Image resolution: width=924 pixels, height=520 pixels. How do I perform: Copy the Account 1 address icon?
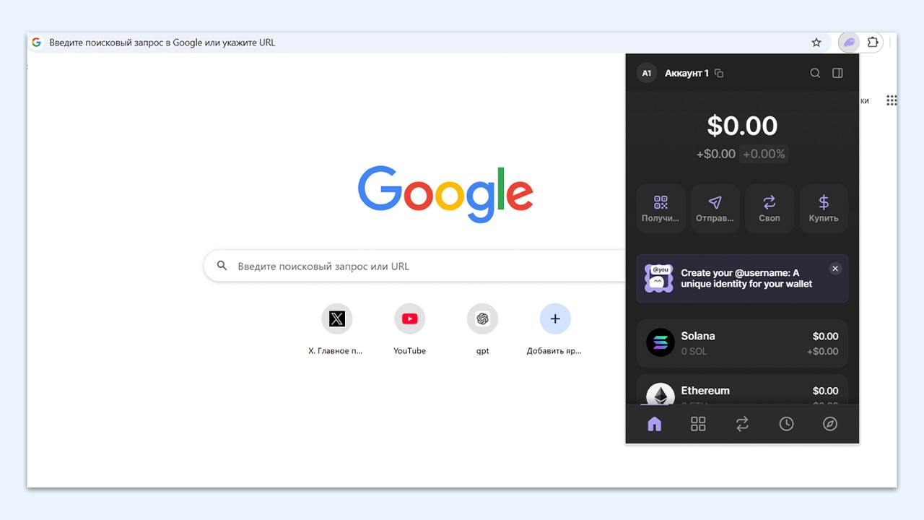pyautogui.click(x=719, y=73)
